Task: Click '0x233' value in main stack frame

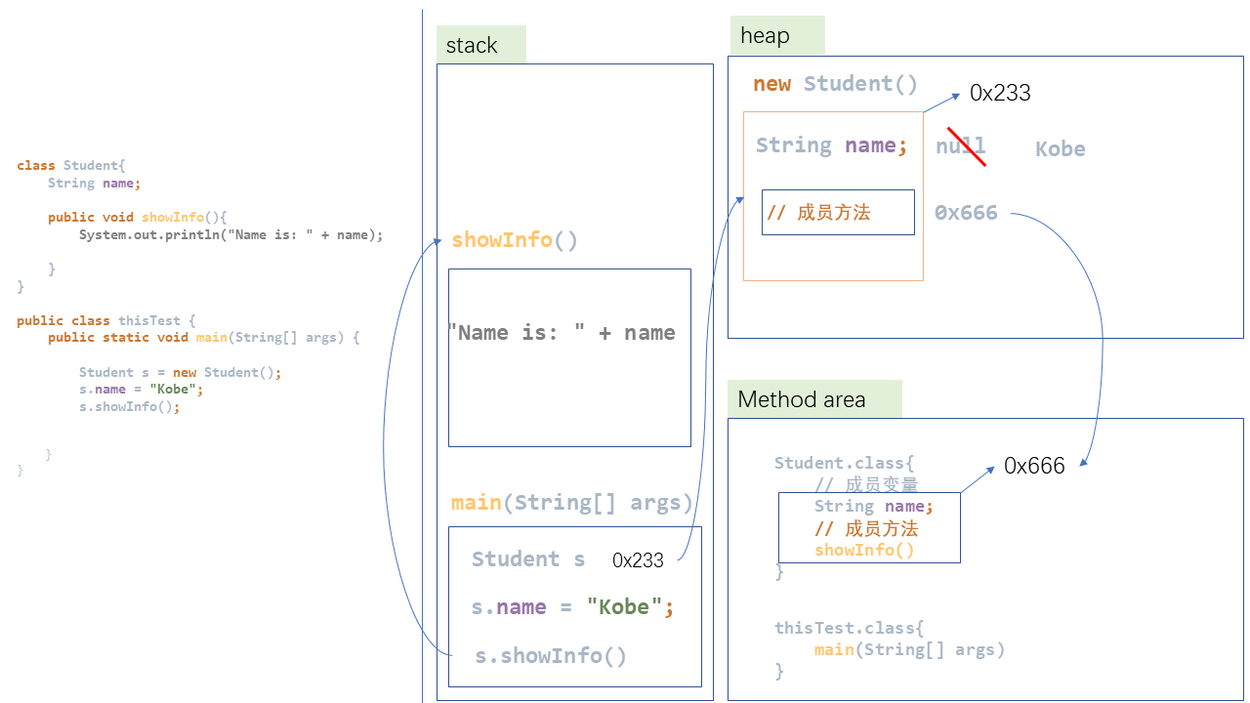Action: (638, 560)
